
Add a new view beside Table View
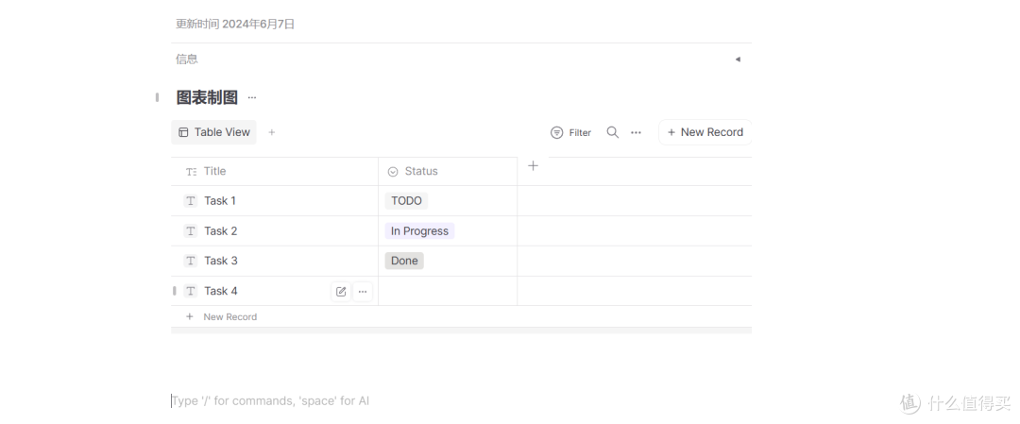(272, 132)
